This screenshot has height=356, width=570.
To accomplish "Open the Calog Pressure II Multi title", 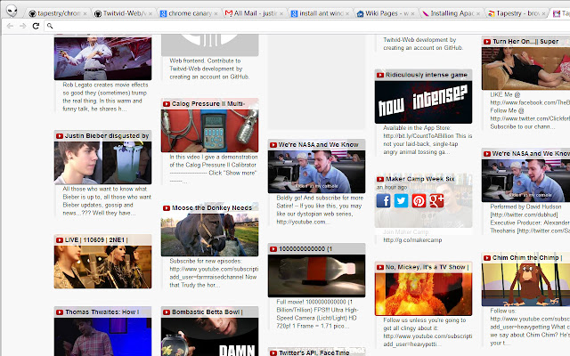I will click(208, 104).
